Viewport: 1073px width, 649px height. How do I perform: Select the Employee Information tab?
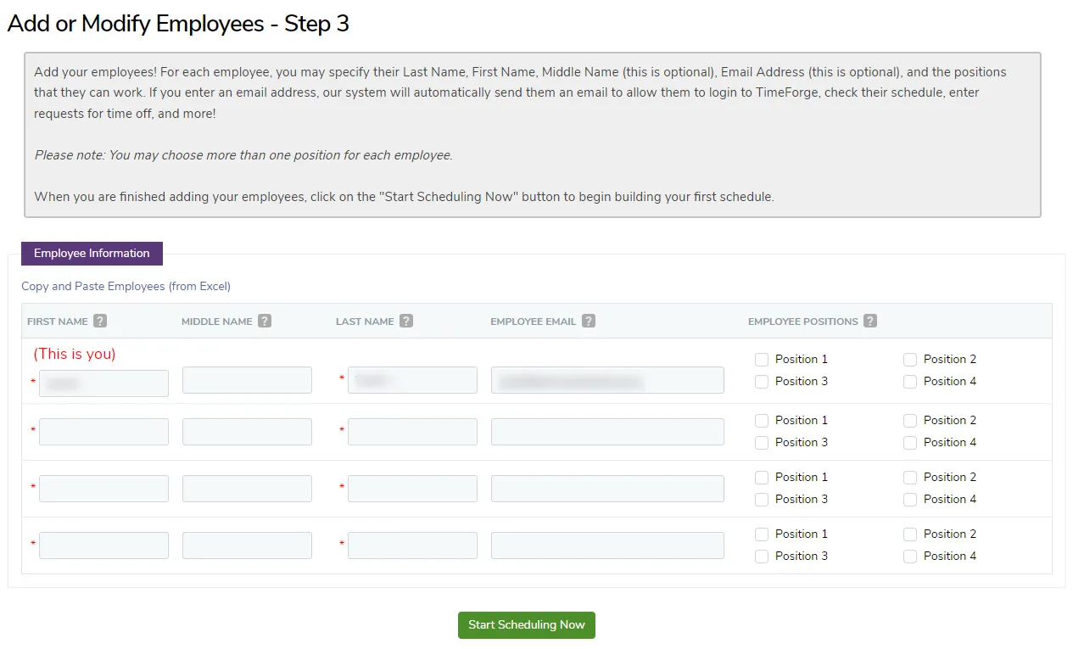click(x=92, y=254)
